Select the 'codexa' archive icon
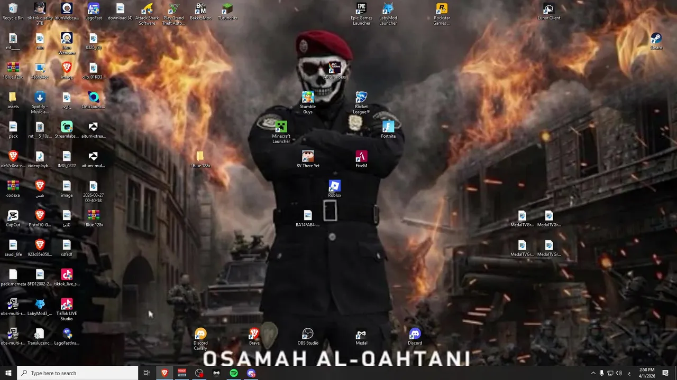 pos(13,189)
